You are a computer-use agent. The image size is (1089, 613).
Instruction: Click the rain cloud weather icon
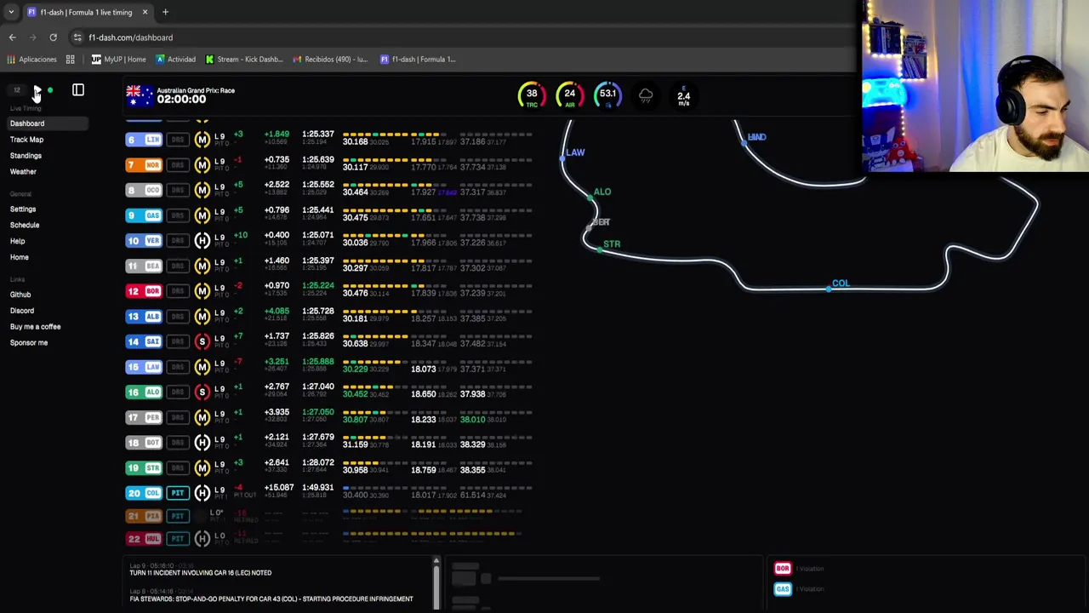tap(646, 96)
